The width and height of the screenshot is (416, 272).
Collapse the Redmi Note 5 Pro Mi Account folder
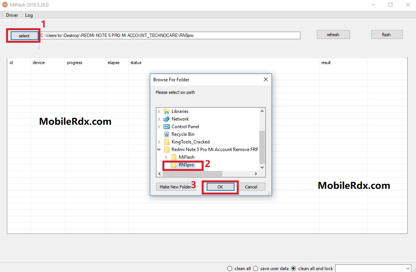(159, 150)
